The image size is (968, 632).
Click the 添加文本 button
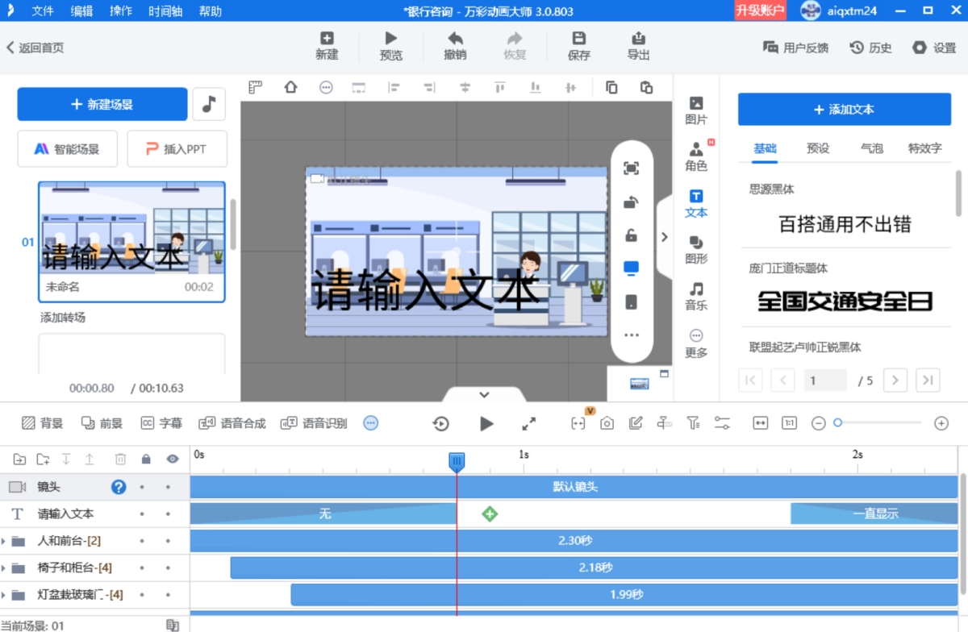click(844, 110)
